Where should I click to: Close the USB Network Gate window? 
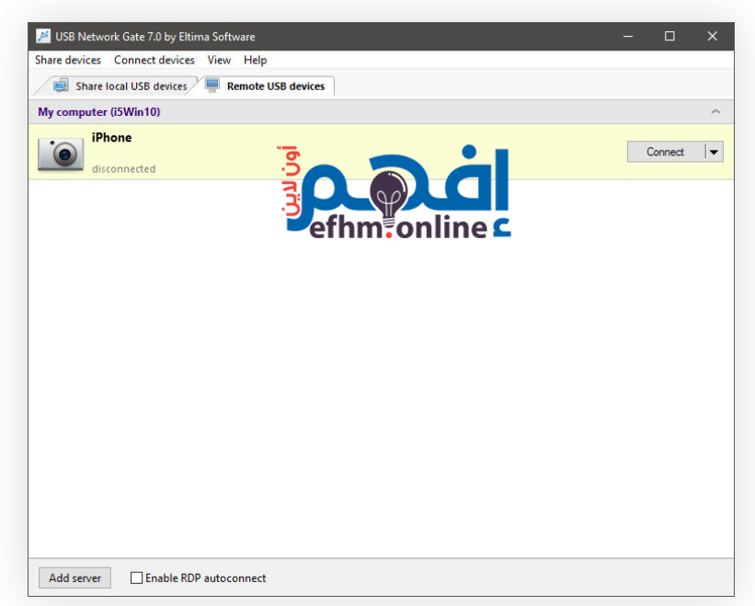pos(712,37)
